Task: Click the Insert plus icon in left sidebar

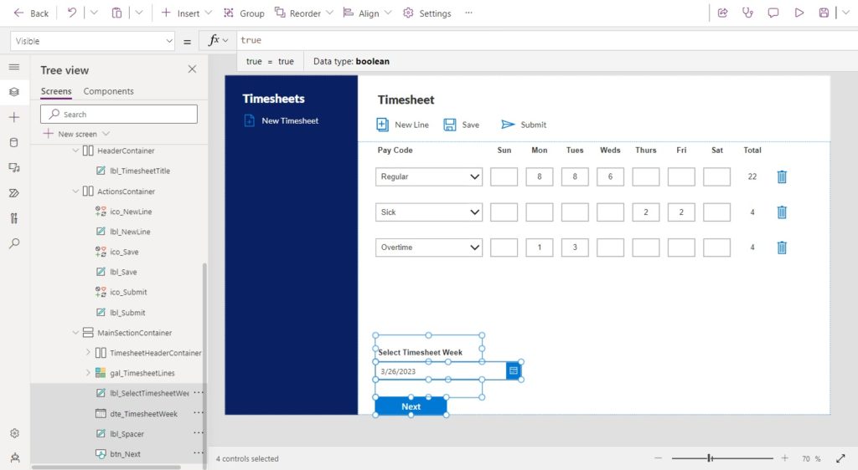Action: (14, 117)
